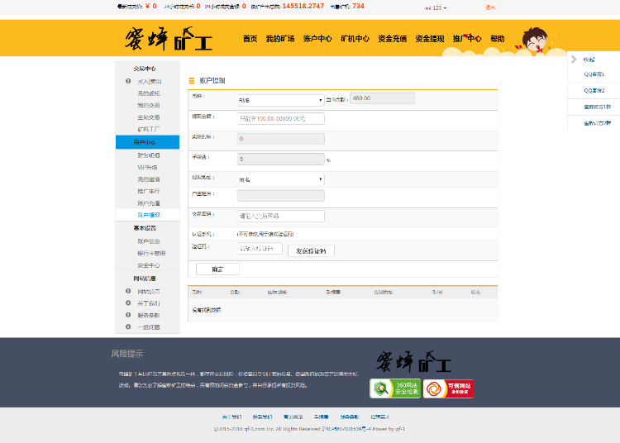Click the circle icon beside 网站公告

pyautogui.click(x=128, y=291)
